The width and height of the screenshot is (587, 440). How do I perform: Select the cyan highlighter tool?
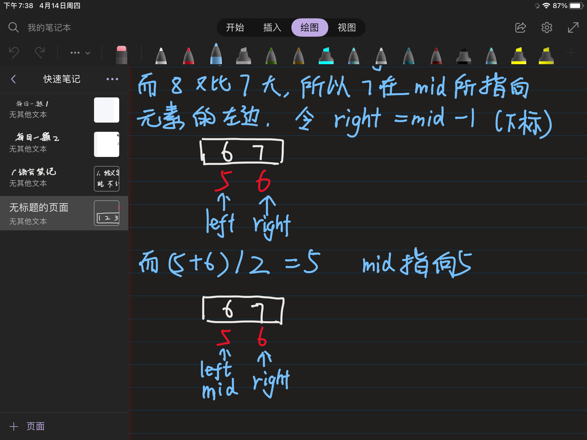coord(326,56)
